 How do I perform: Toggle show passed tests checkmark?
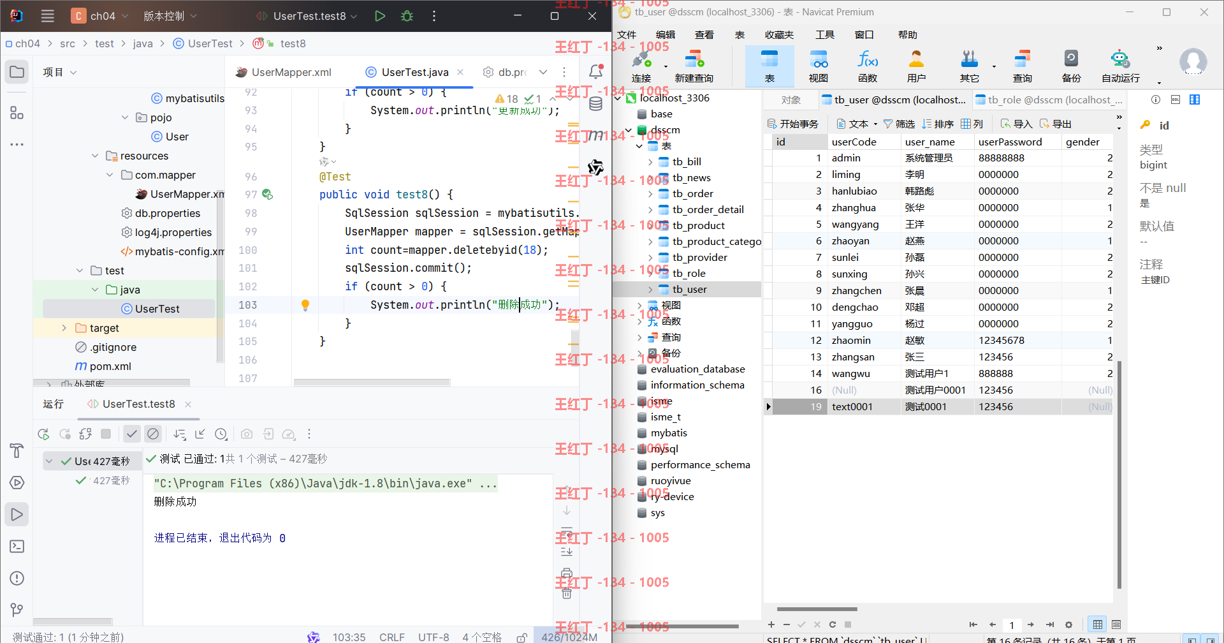(132, 434)
